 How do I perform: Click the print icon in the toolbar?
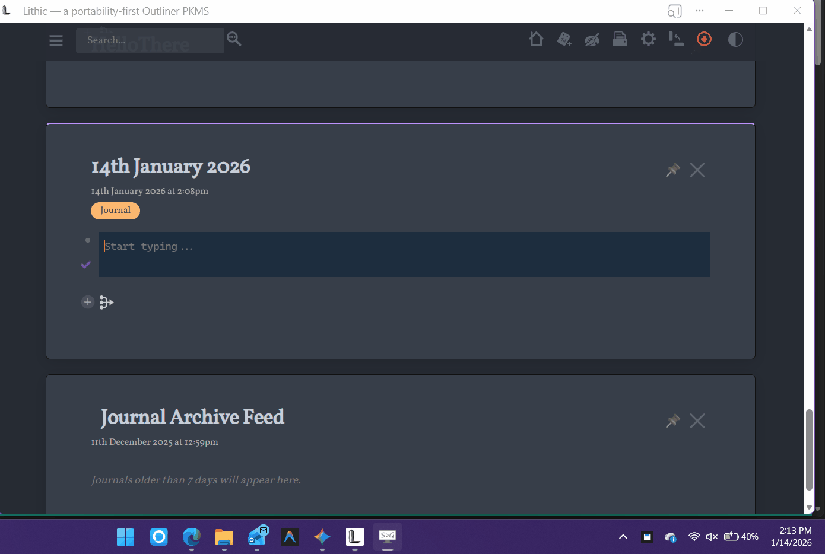pyautogui.click(x=620, y=39)
